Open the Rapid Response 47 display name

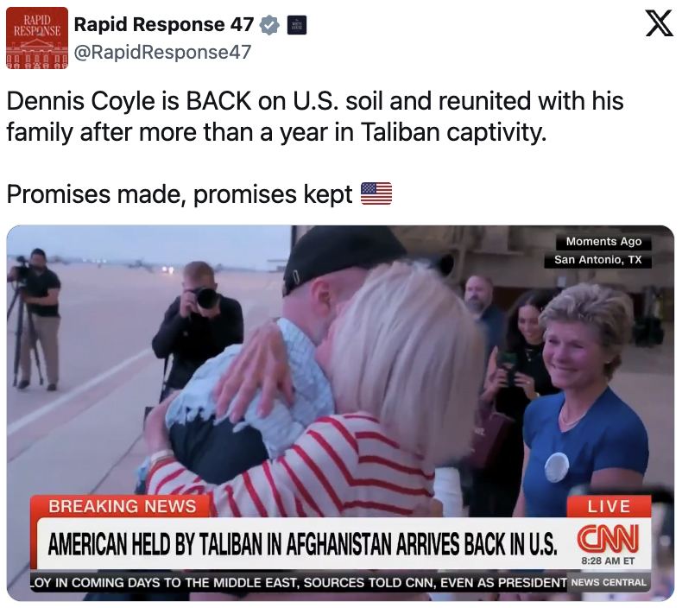coord(164,24)
